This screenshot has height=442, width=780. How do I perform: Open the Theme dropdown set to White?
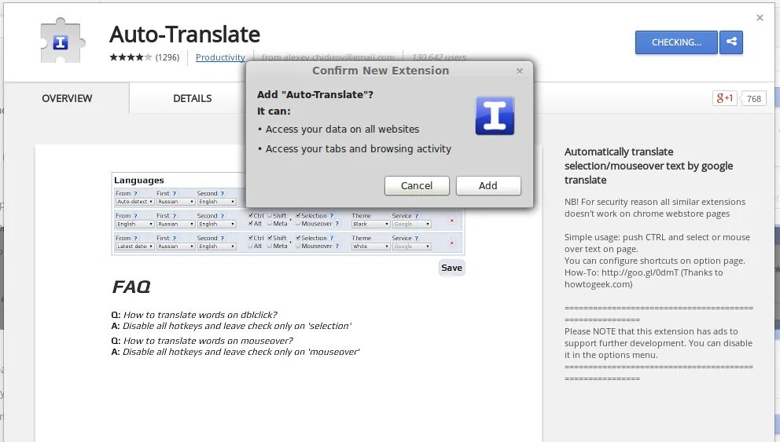tap(371, 247)
